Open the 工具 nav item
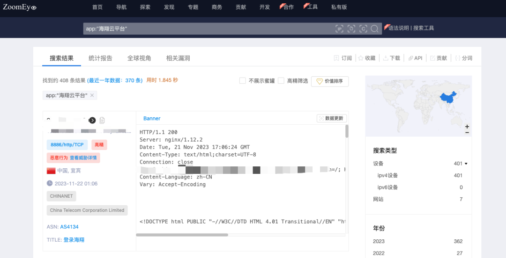Viewport: 506px width, 258px height. click(x=312, y=7)
